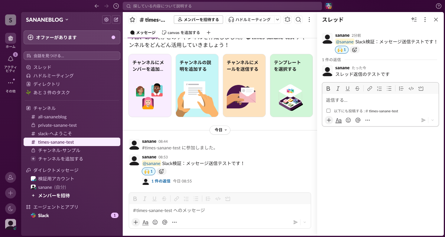Mention someone with @ in channel composer
Image resolution: width=445 pixels, height=237 pixels.
click(x=165, y=222)
